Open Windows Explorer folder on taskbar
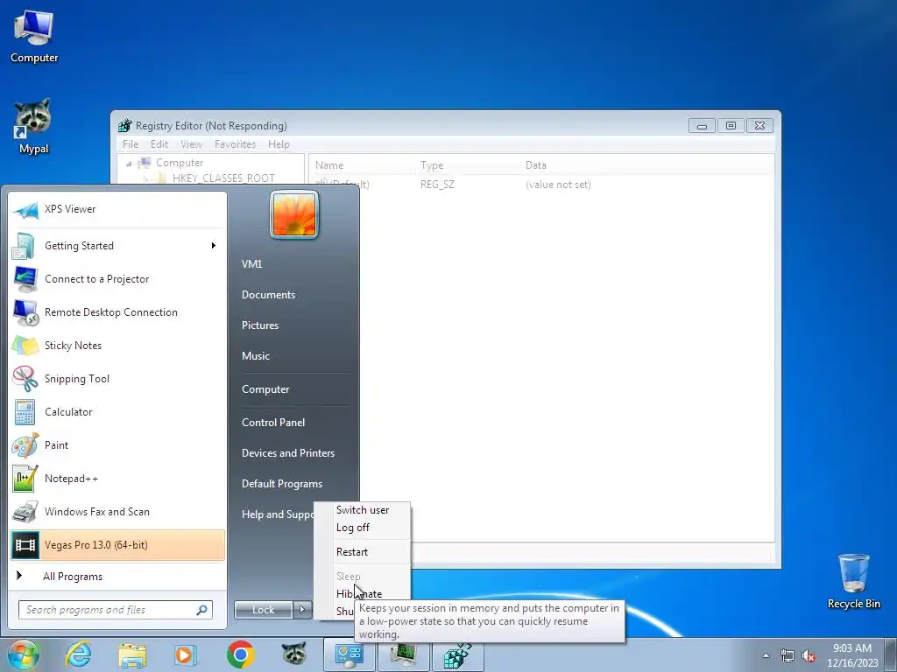The image size is (897, 672). pyautogui.click(x=132, y=654)
